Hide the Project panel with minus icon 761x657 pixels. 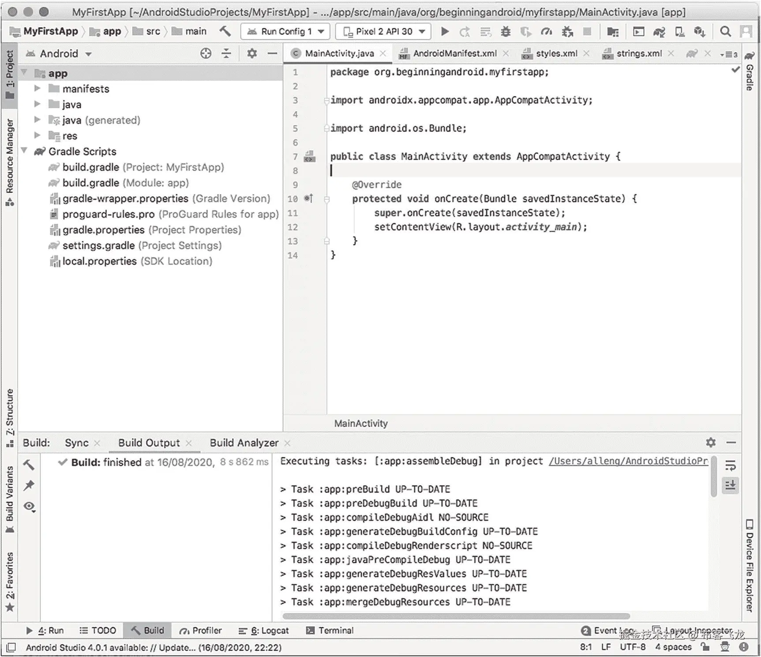[x=273, y=53]
